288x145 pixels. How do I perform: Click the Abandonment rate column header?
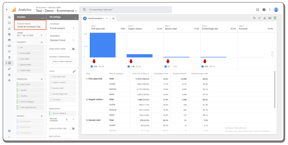tap(199, 74)
